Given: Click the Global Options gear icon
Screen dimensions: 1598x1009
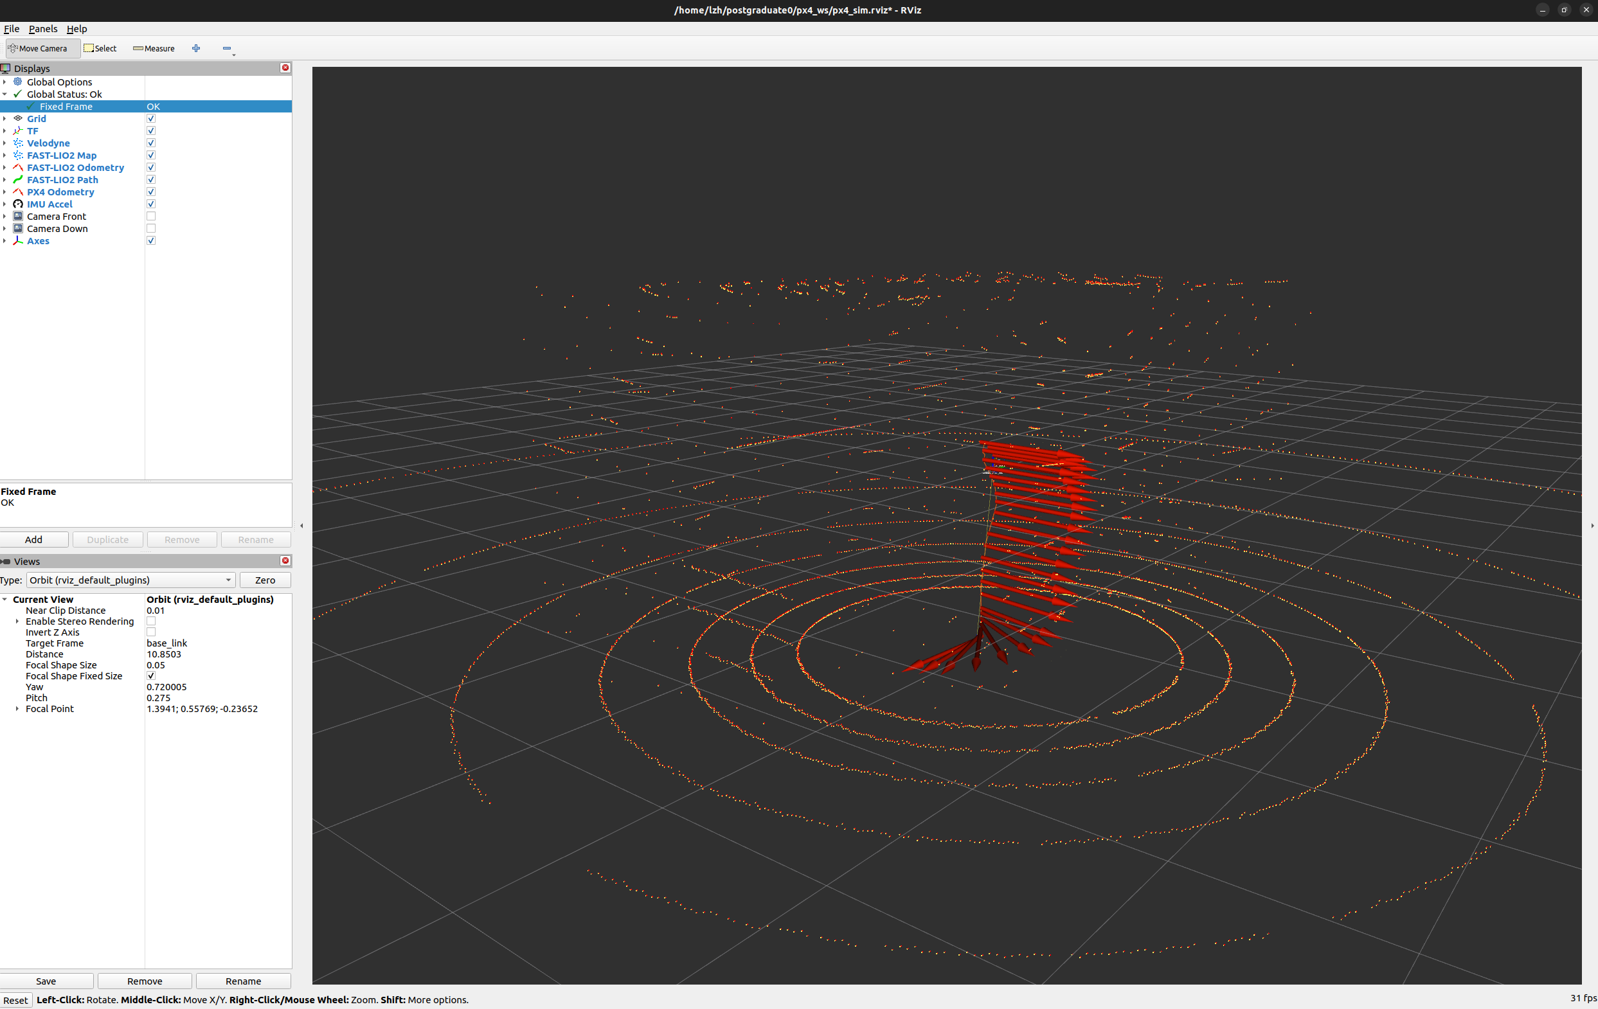Looking at the screenshot, I should [18, 82].
